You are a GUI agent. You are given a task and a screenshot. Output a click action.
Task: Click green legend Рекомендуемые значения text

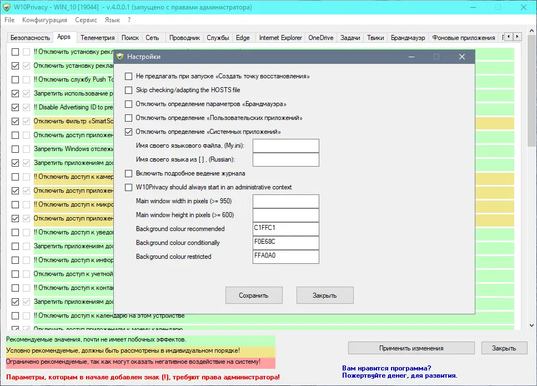pyautogui.click(x=96, y=339)
